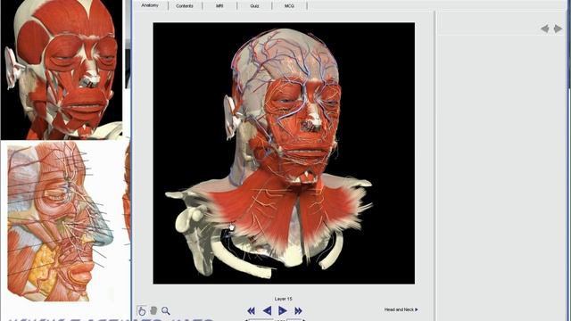Image resolution: width=571 pixels, height=321 pixels.
Task: Switch to the Anatomy tab
Action: 150,5
